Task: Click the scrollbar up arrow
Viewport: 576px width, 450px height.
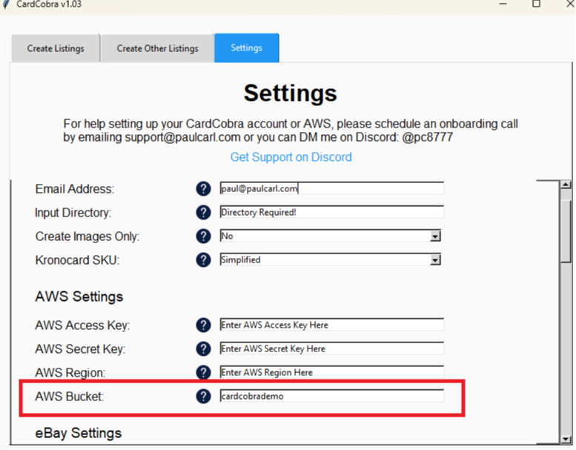Action: [x=566, y=185]
